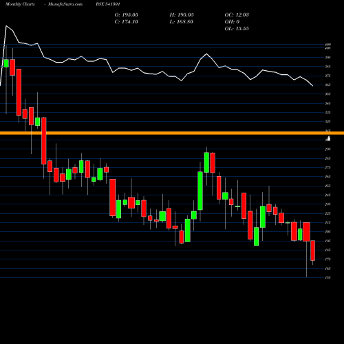Click the 235 price axis label
The width and height of the screenshot is (344, 344).
point(328,204)
